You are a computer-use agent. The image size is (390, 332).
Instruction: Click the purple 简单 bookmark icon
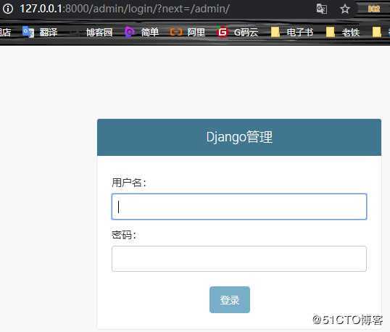coord(129,32)
